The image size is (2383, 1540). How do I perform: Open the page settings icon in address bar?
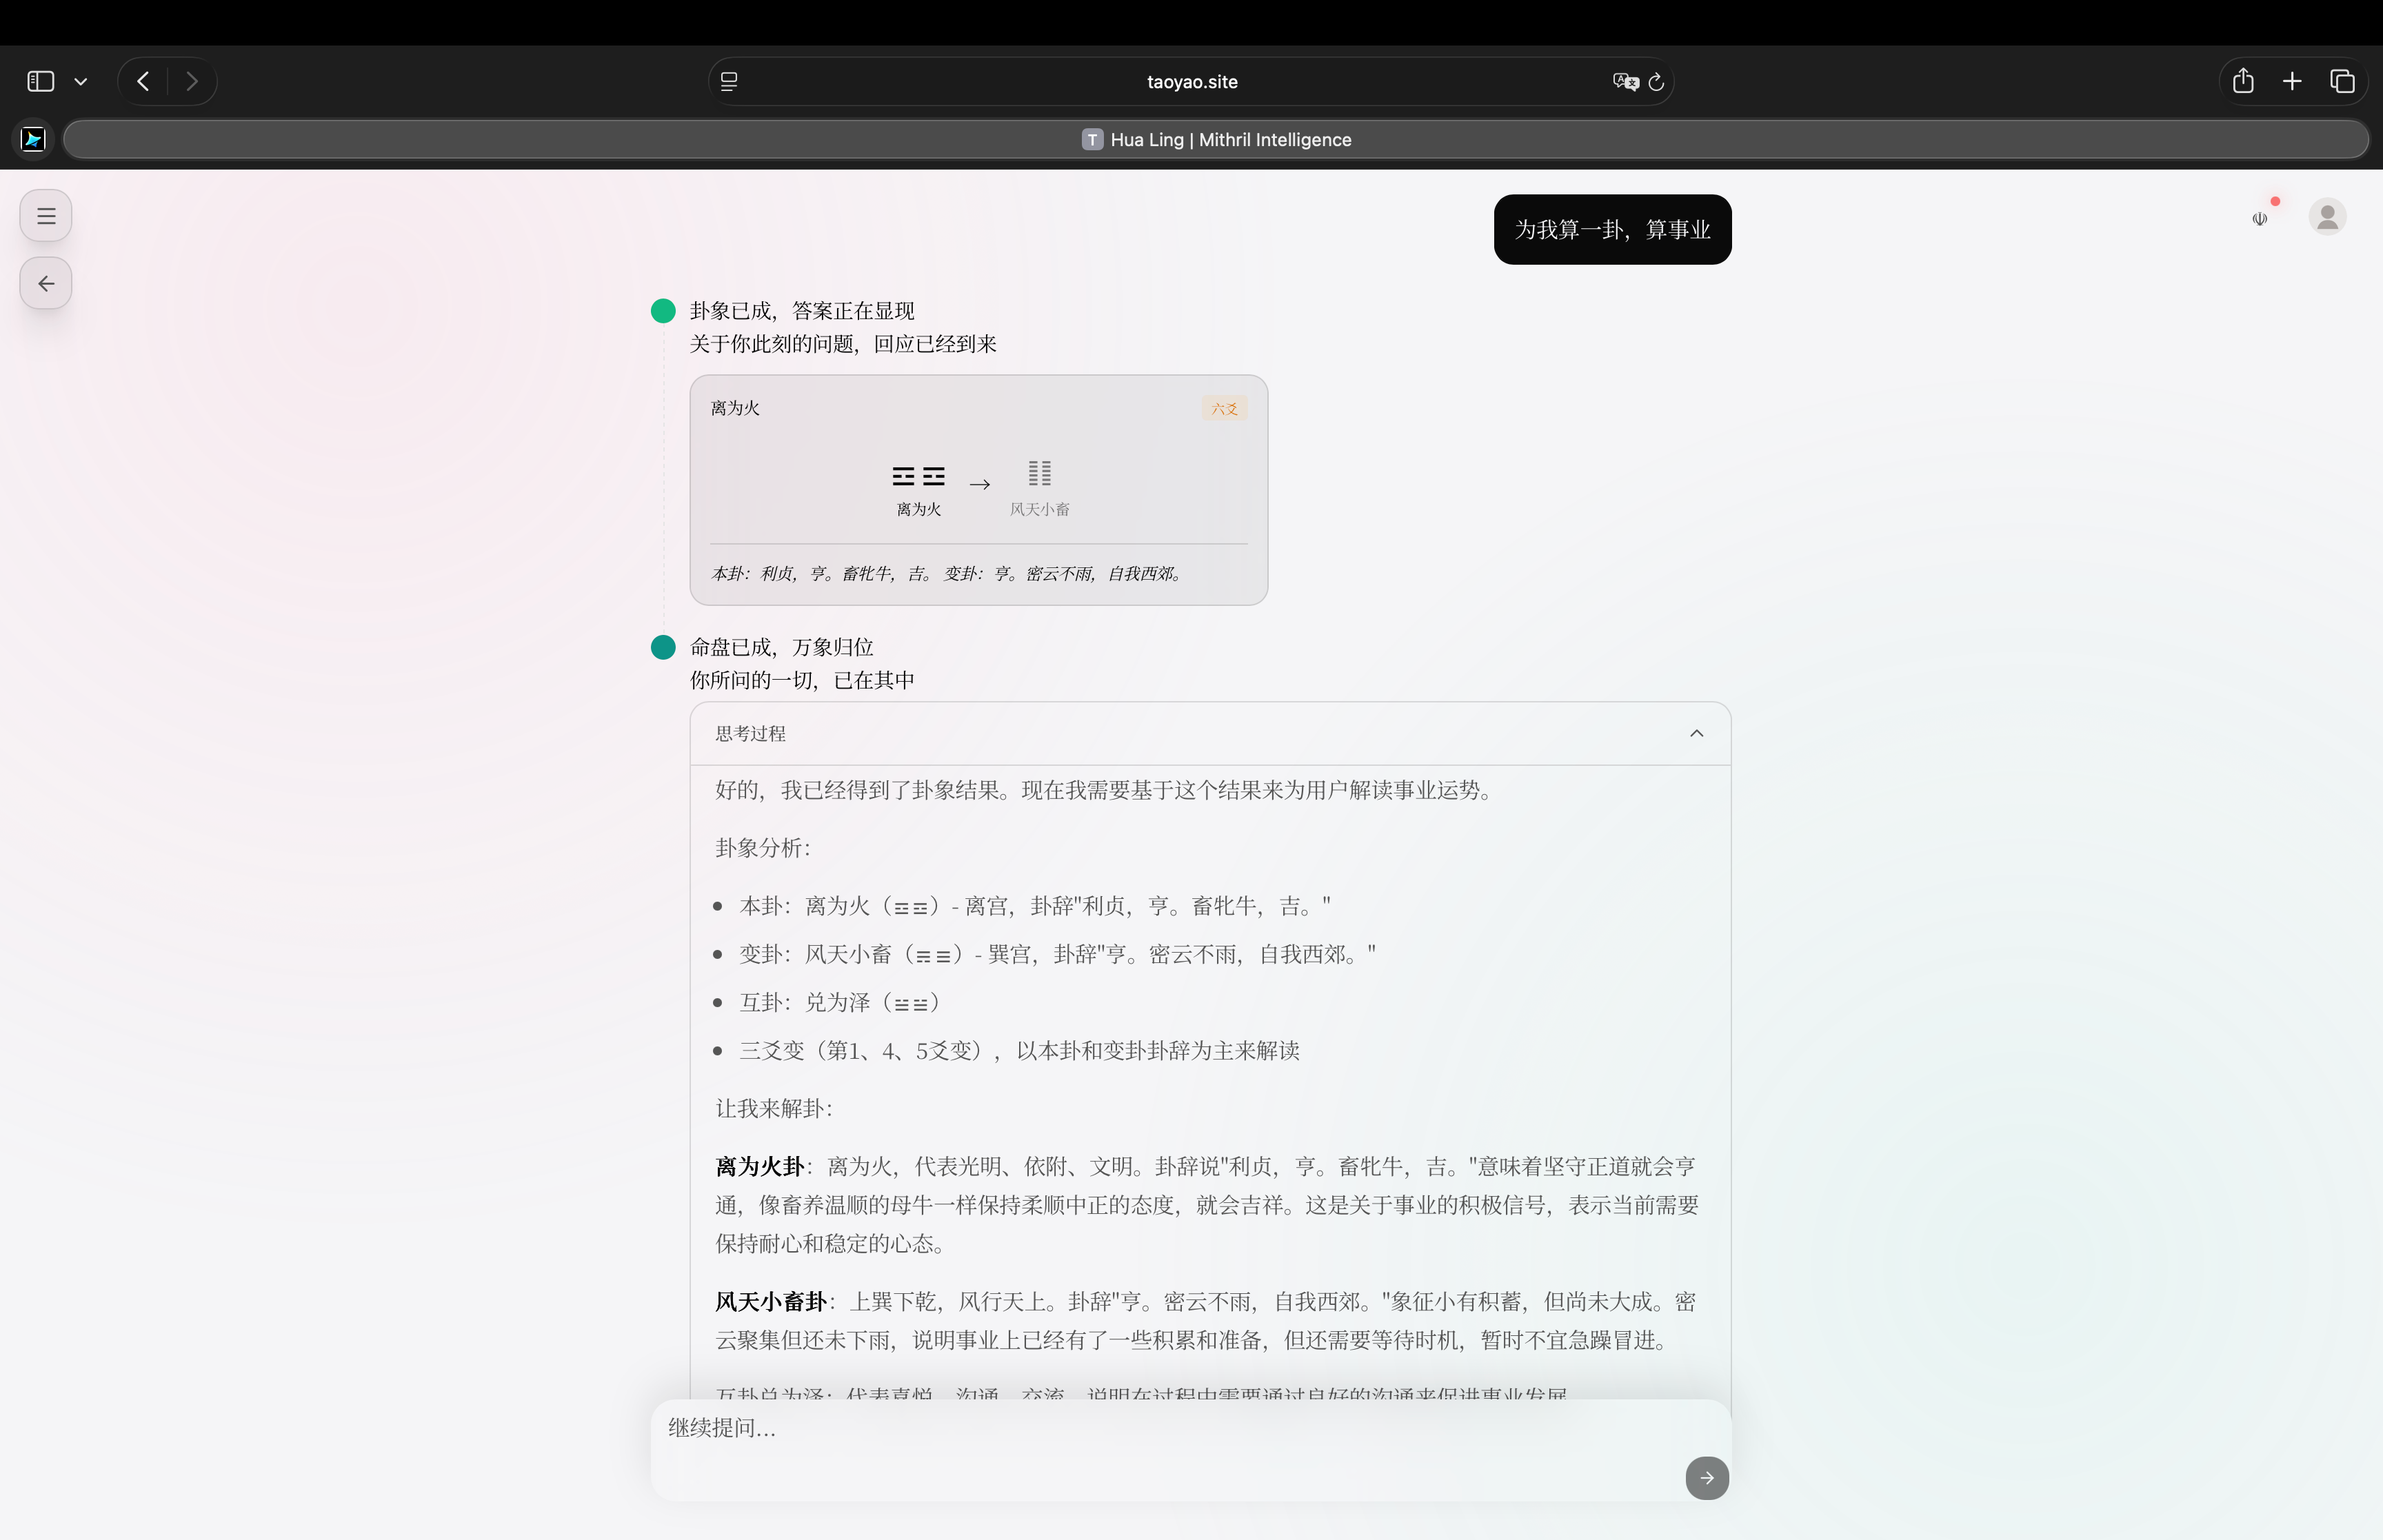(729, 82)
